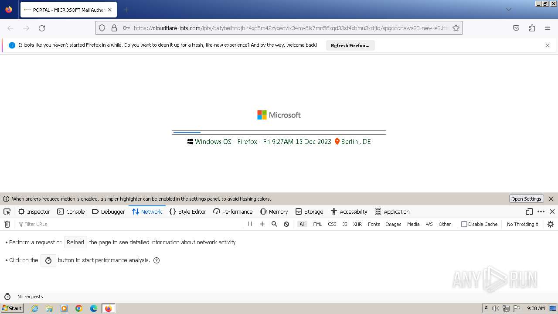
Task: Filter requests by XHR
Action: tap(357, 224)
